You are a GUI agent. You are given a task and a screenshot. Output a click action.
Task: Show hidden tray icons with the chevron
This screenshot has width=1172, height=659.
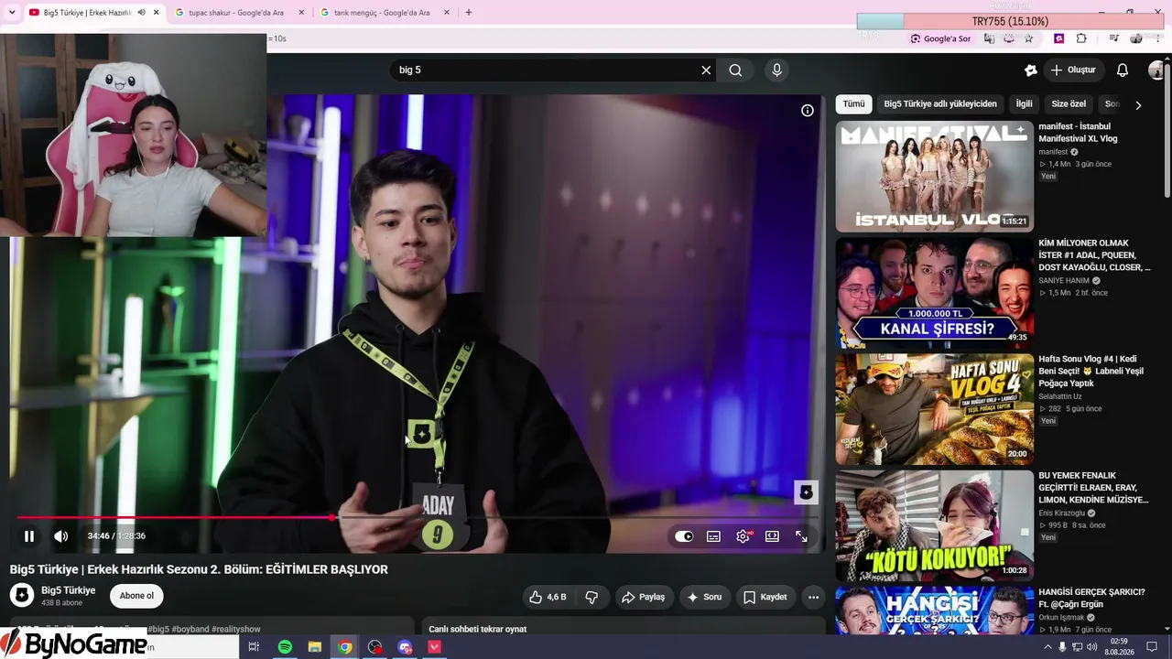coord(1048,647)
